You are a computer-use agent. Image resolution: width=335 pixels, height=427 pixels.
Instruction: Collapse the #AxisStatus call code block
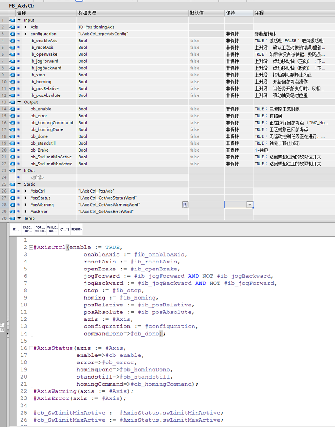[x=31, y=348]
